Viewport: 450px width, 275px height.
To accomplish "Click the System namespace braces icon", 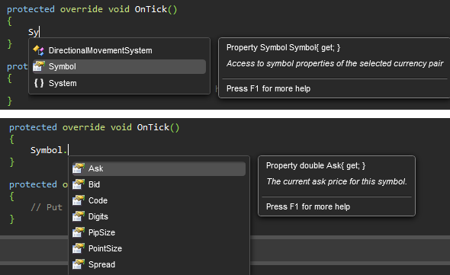I will 39,83.
